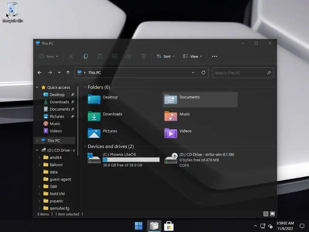
Task: Click the network icon in system tray
Action: click(x=263, y=226)
